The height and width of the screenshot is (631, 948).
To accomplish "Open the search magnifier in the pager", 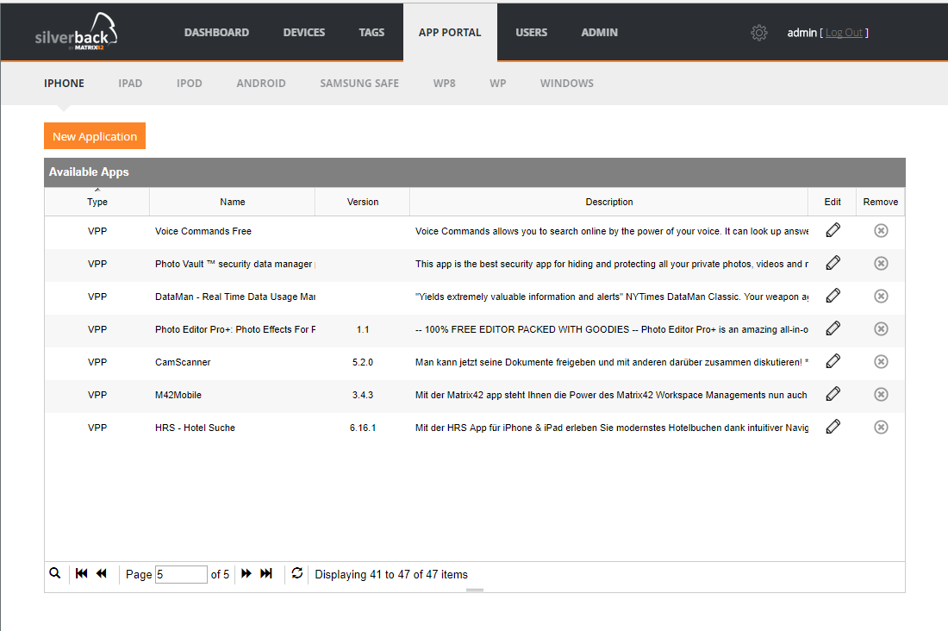I will click(x=55, y=573).
